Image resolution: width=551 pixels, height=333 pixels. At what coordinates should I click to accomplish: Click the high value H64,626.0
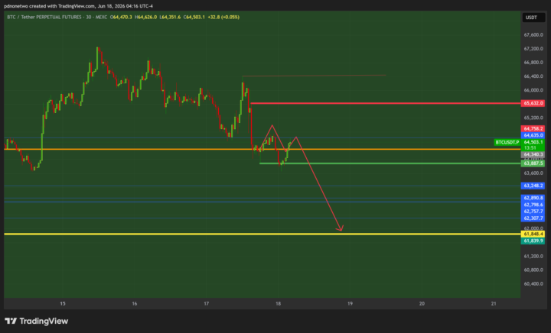[146, 17]
